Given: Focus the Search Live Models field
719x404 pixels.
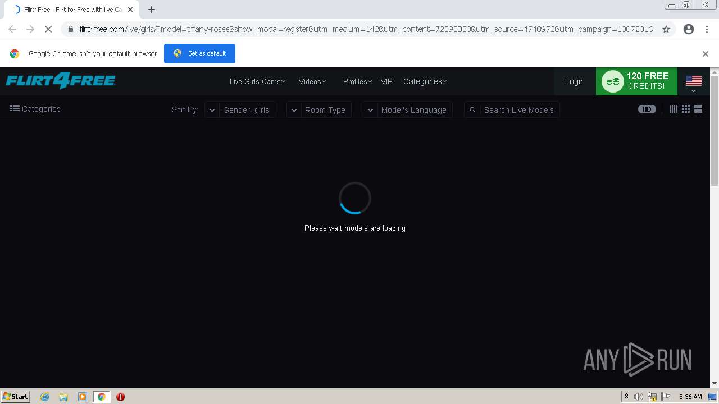Looking at the screenshot, I should point(518,110).
